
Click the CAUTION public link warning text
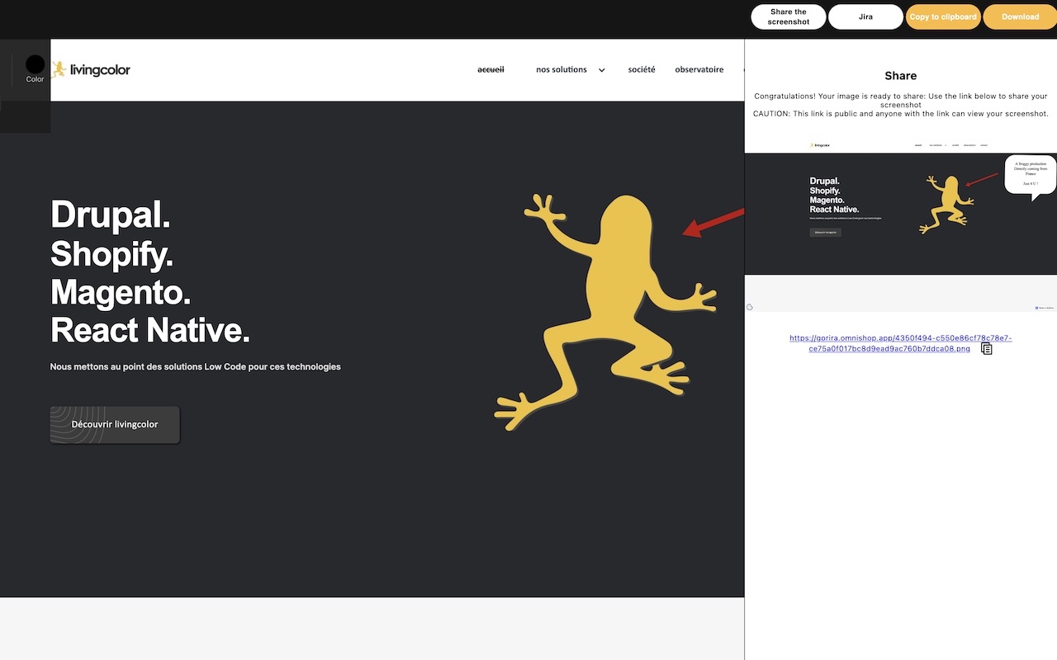tap(901, 114)
